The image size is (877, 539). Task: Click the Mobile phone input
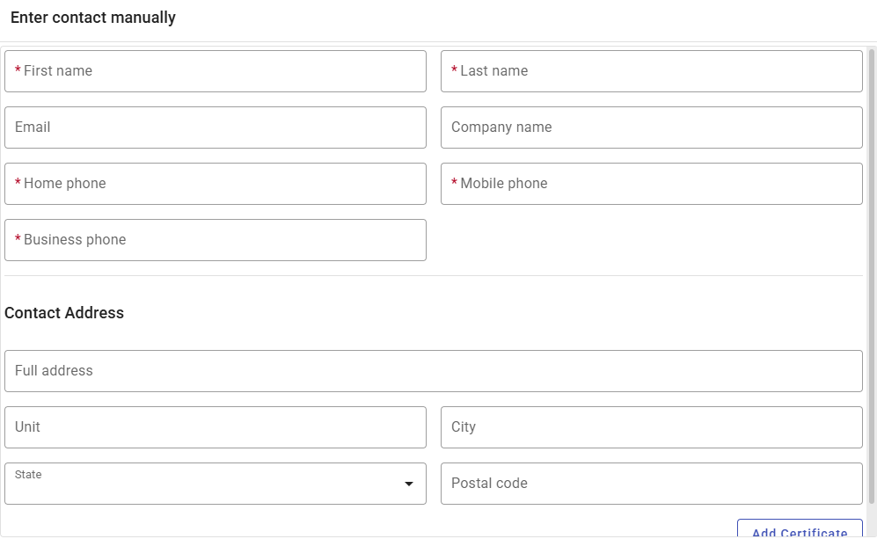651,184
